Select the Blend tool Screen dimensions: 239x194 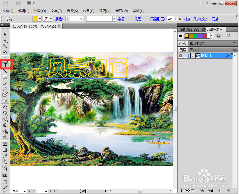click(x=5, y=161)
